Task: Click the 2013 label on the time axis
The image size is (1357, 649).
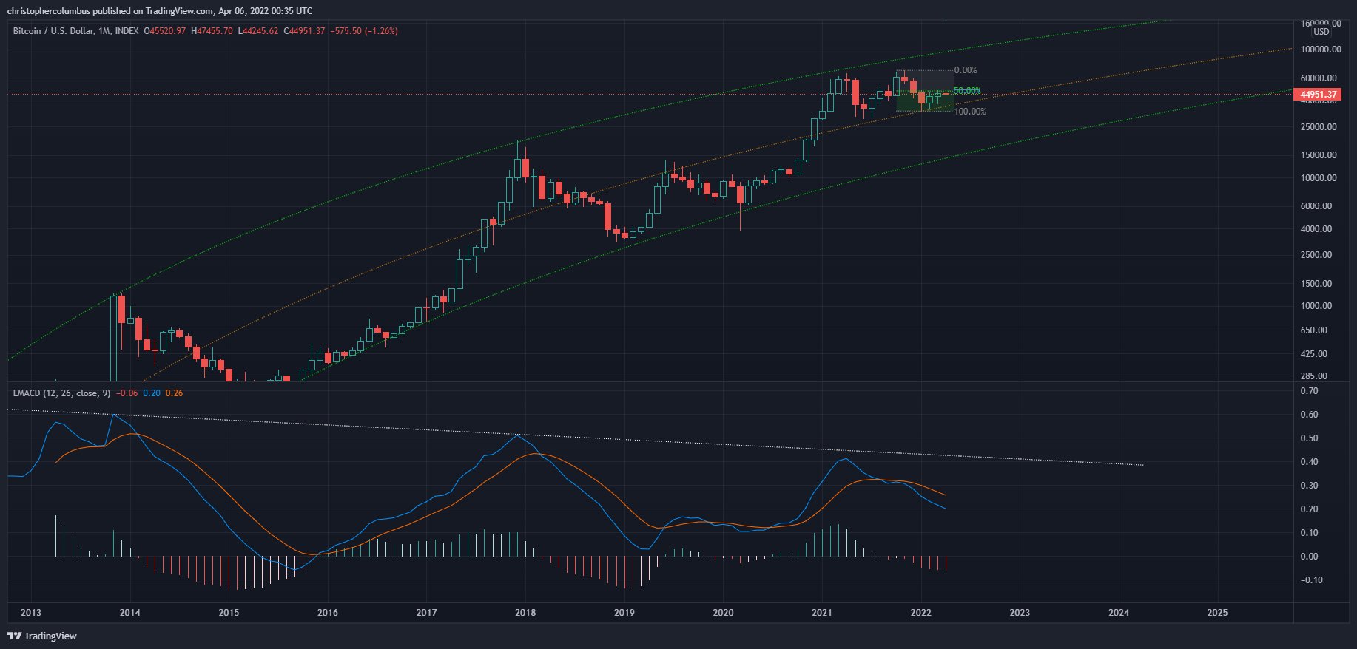Action: point(31,613)
